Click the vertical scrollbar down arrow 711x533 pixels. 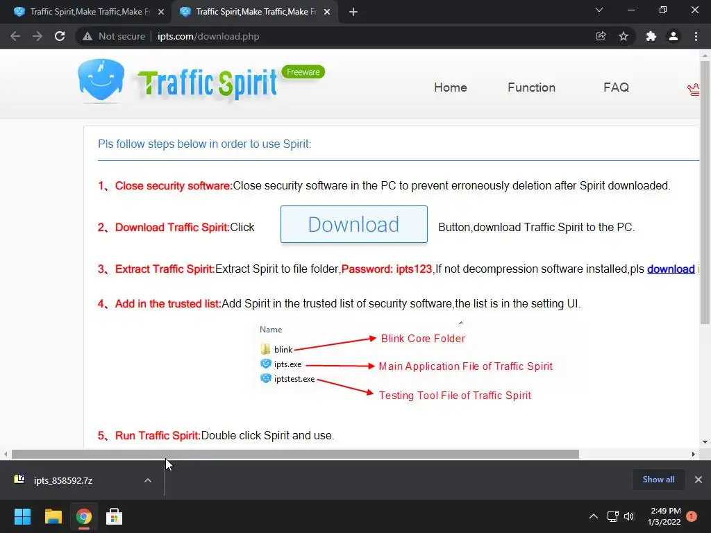[705, 442]
